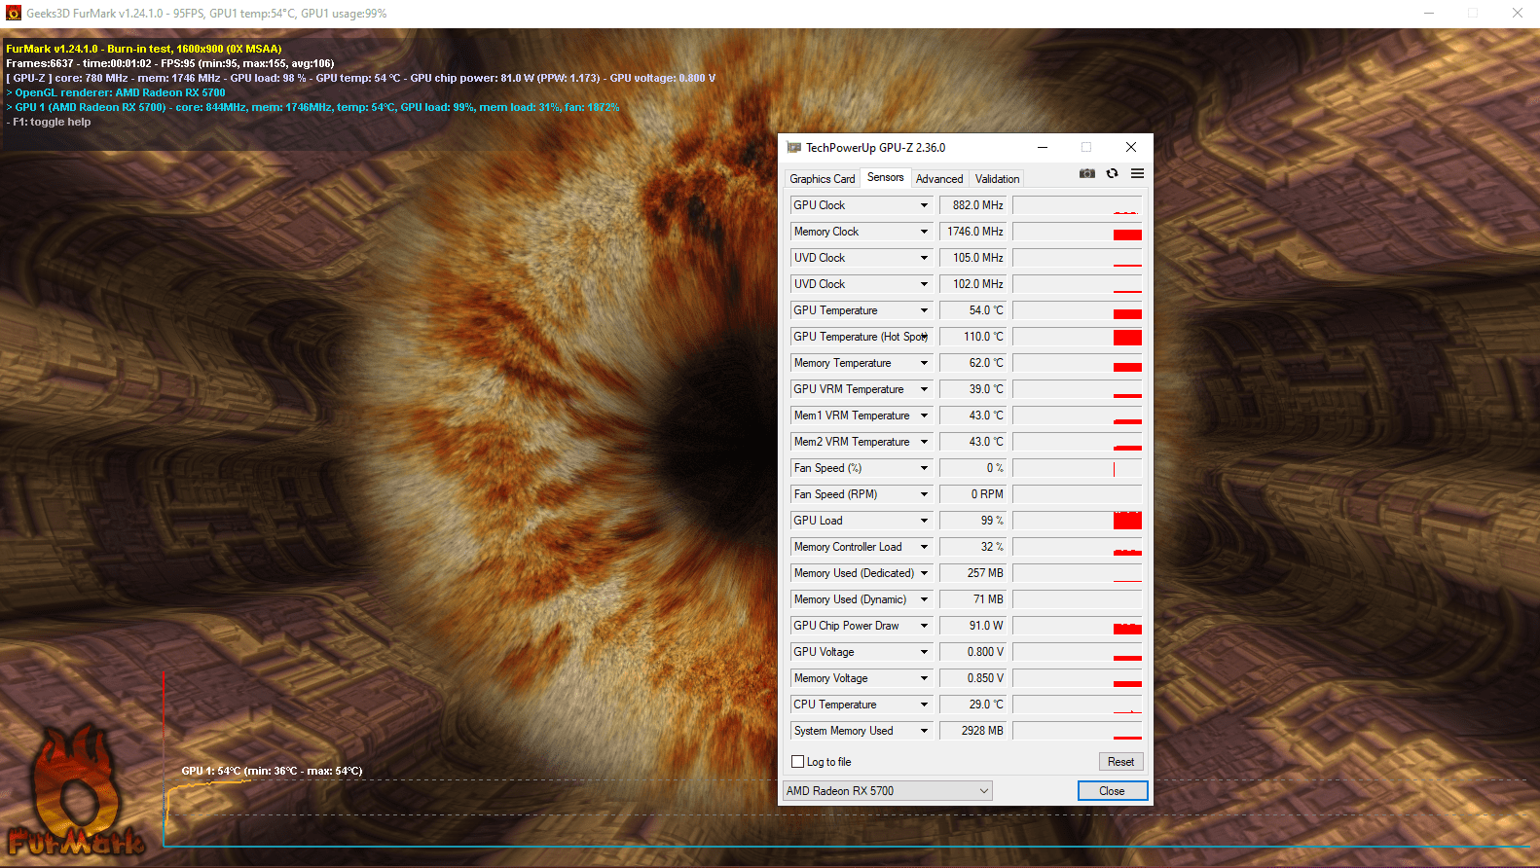1540x868 pixels.
Task: Open the Advanced tab
Action: 939,179
